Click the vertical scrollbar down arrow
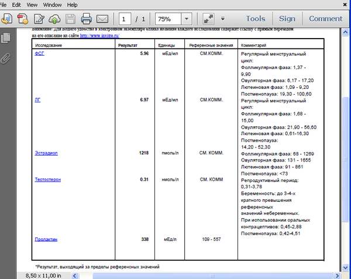 (x=345, y=267)
